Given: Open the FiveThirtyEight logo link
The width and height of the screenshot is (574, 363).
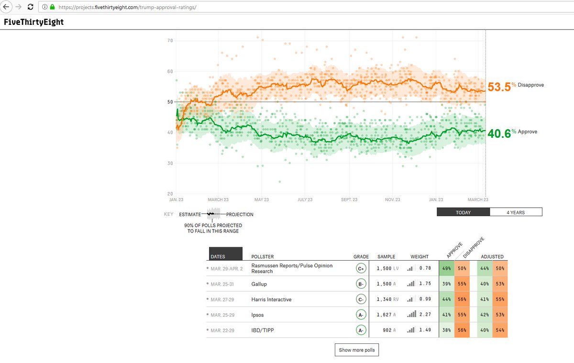Looking at the screenshot, I should [33, 22].
